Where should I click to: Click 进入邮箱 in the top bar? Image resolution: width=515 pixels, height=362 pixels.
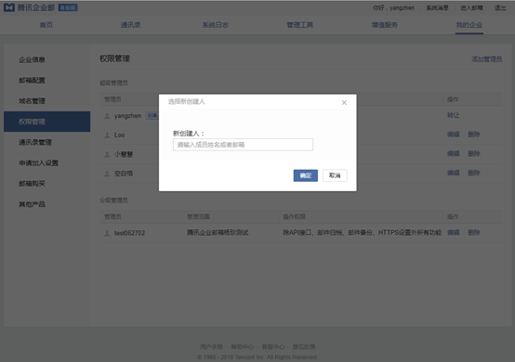point(471,7)
